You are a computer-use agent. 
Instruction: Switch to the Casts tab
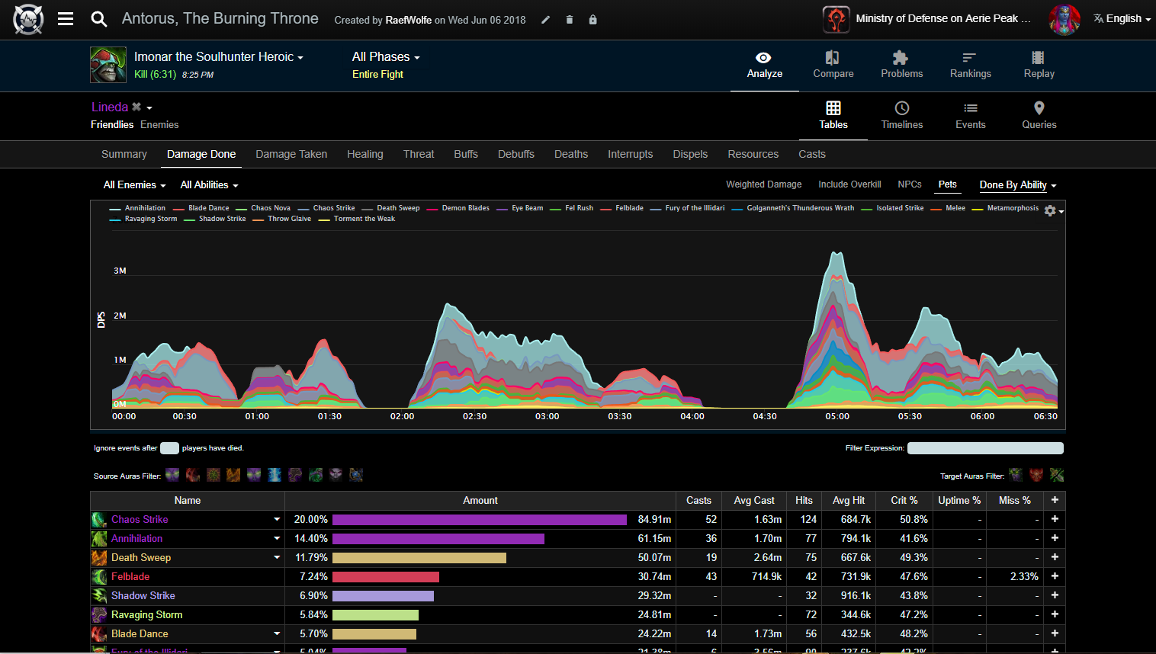pos(812,154)
